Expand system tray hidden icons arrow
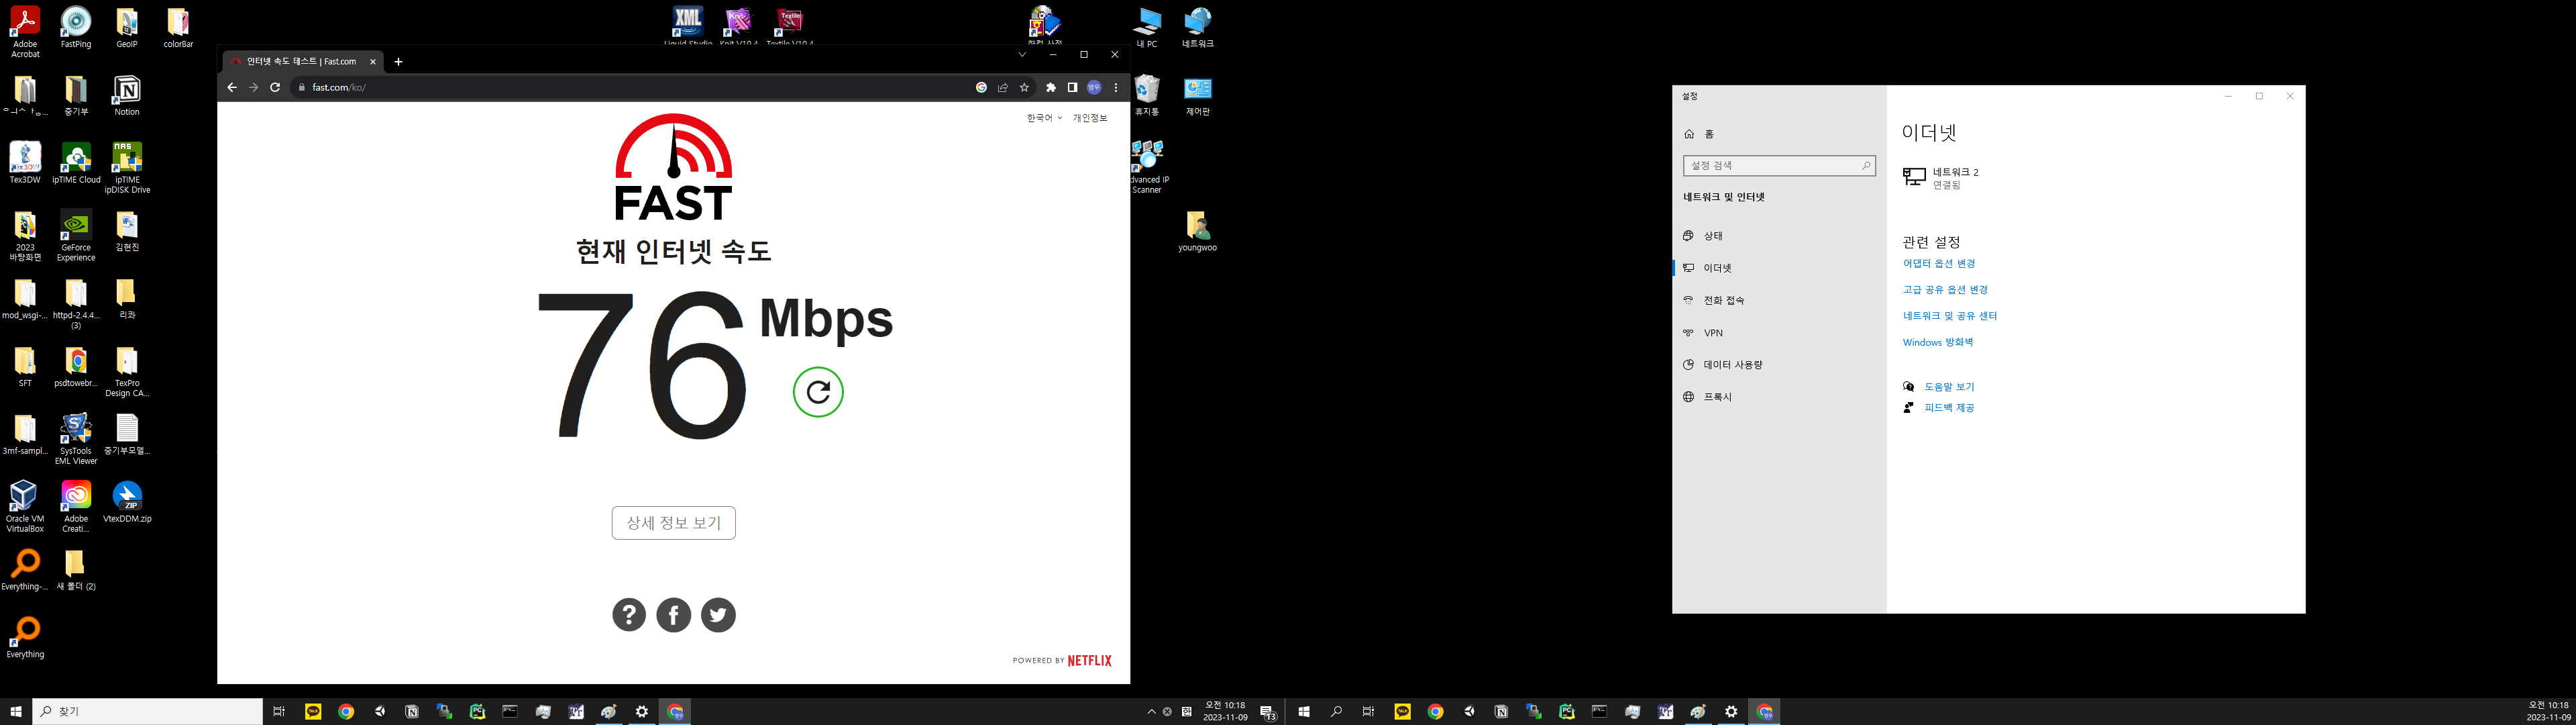Screen dimensions: 2576x725 coord(1151,712)
